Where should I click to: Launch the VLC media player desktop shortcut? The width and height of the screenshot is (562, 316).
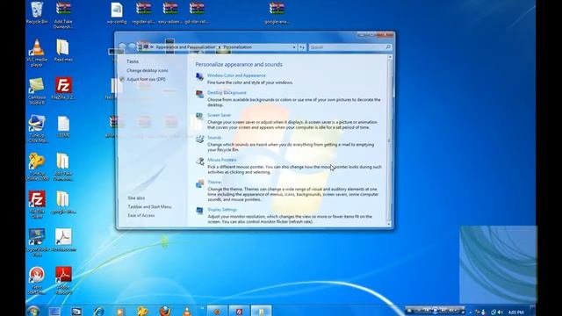[37, 53]
